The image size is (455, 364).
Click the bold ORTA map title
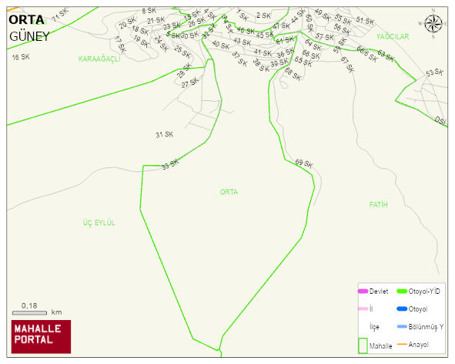tap(26, 20)
